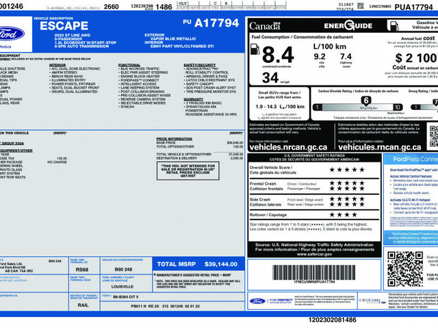Open the www.safercar.gov link

pos(314,254)
